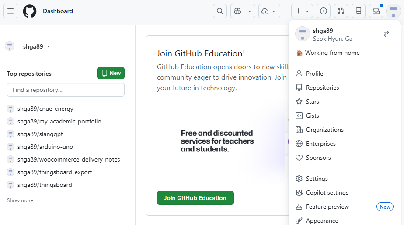Expand the shga89 account switcher dropdown

[x=37, y=46]
